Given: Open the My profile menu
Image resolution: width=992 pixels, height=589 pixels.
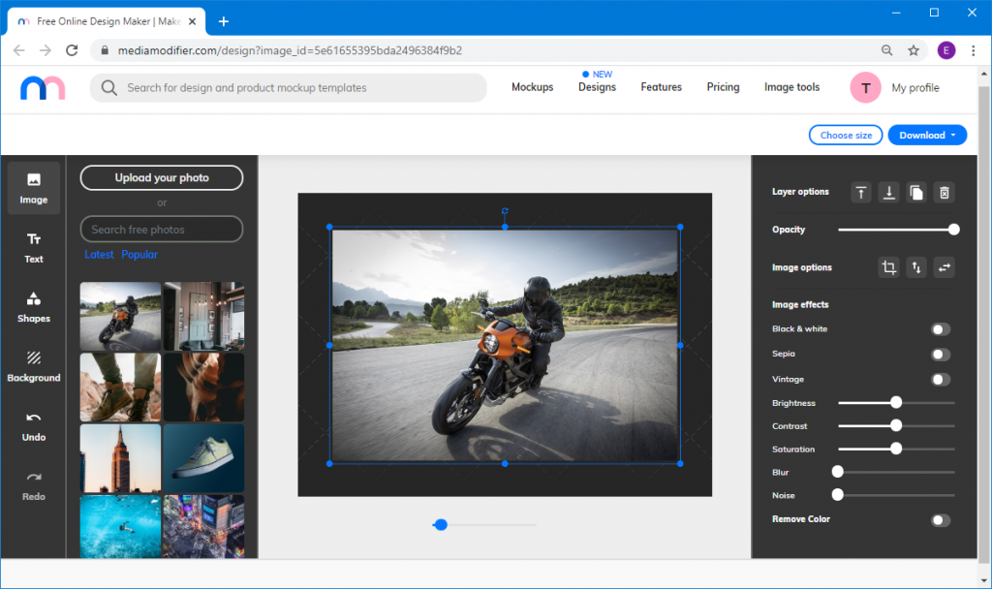Looking at the screenshot, I should (x=914, y=87).
